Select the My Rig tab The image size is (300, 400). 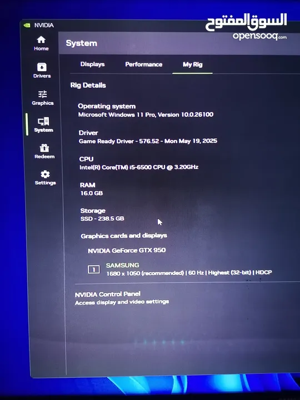(193, 64)
